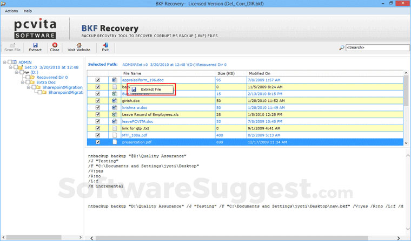Click the file list scroll down arrow
This screenshot has width=411, height=241.
click(x=406, y=143)
